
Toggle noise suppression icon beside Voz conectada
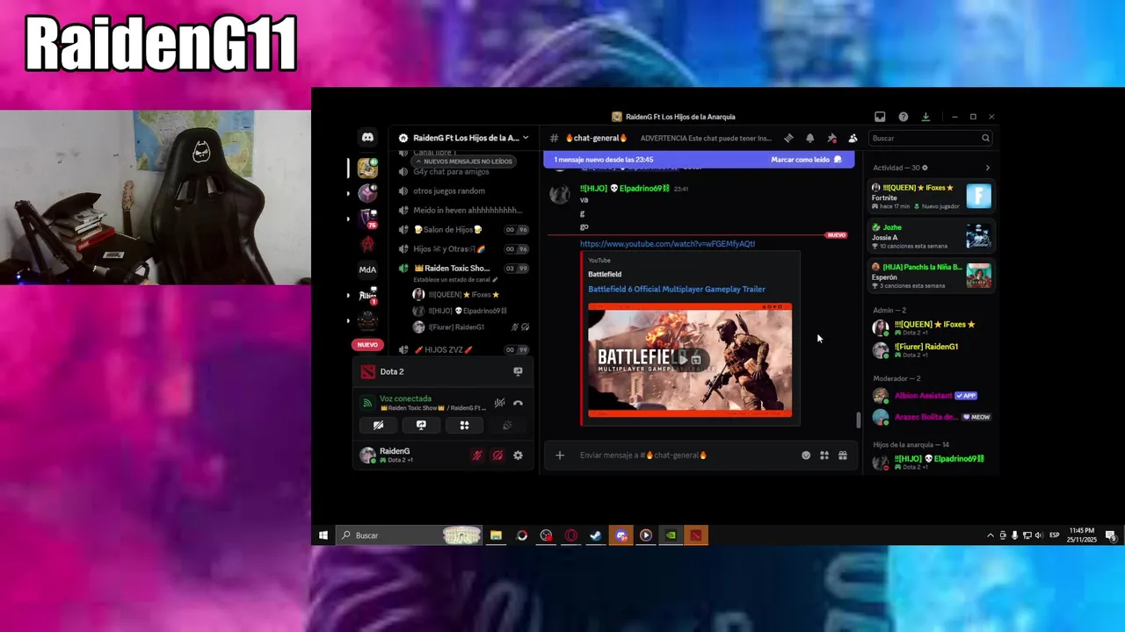[x=499, y=403]
